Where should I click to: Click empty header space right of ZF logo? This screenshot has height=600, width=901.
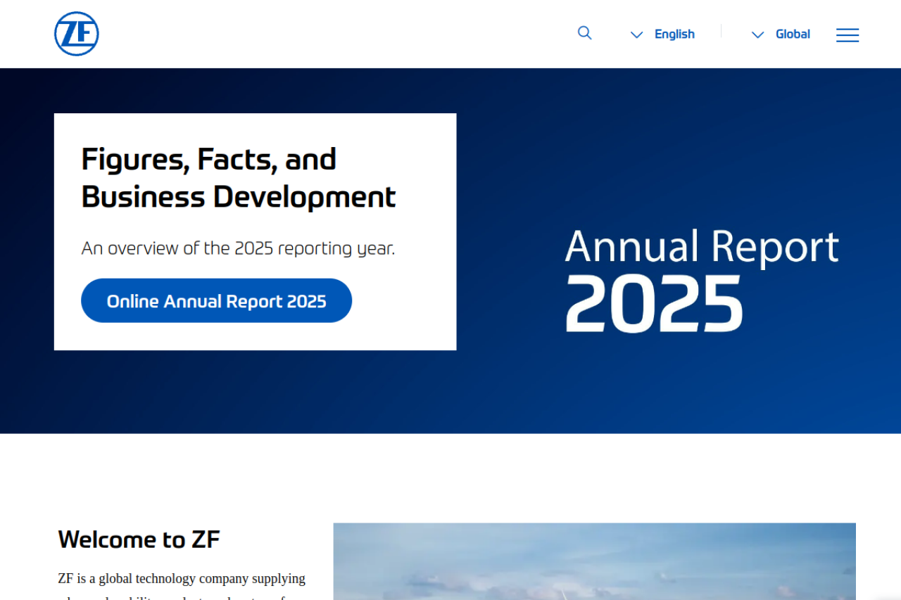317,34
